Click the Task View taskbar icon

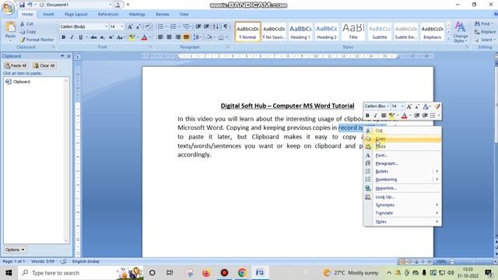click(x=170, y=273)
